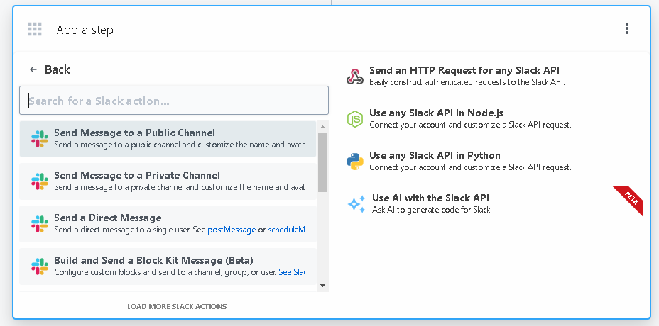This screenshot has height=326, width=659.
Task: Click the Node.js hexagon icon
Action: [355, 119]
